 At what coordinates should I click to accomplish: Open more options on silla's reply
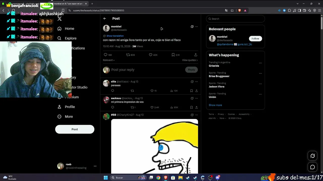(x=197, y=82)
